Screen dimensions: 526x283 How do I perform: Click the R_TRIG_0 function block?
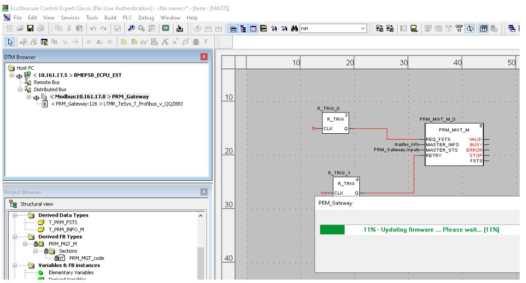point(335,123)
